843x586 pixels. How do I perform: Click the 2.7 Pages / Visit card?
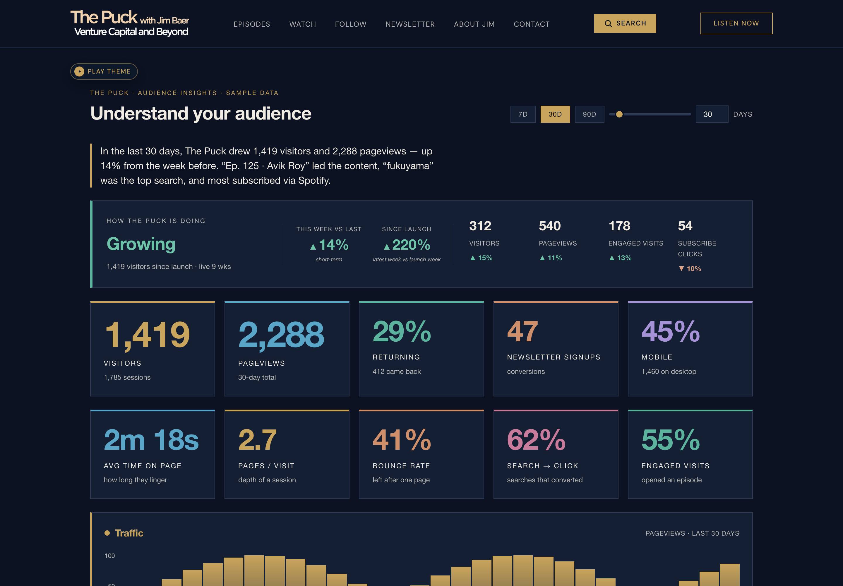click(287, 454)
